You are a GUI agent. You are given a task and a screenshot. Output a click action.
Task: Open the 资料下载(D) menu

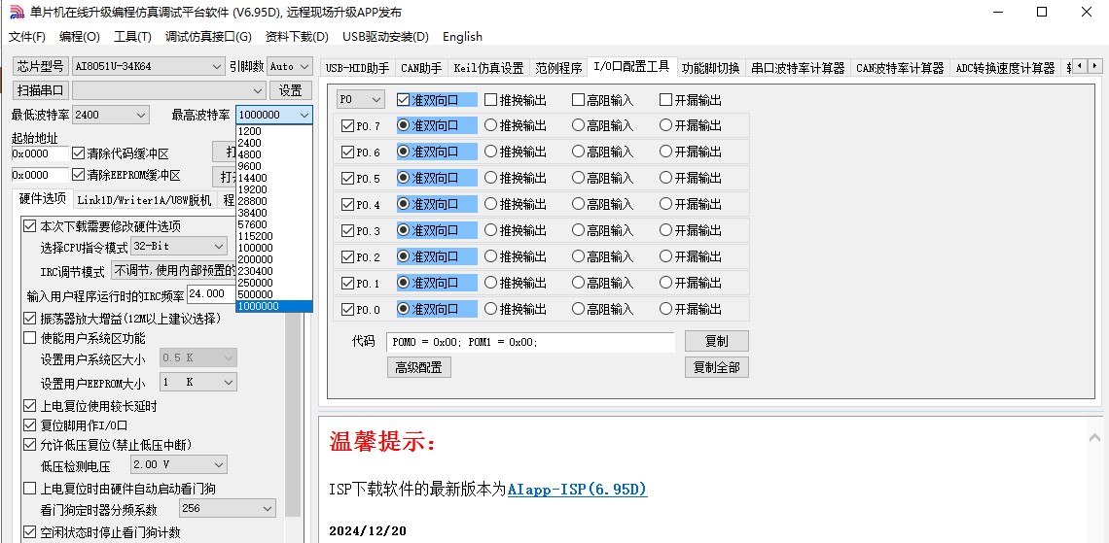(x=297, y=37)
